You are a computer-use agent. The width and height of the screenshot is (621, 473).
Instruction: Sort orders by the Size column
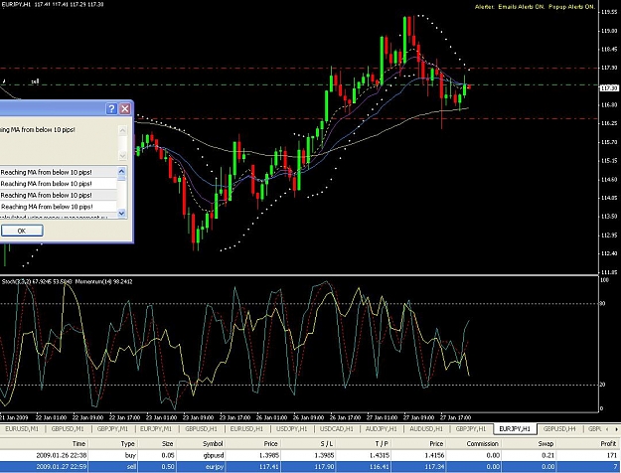click(156, 443)
